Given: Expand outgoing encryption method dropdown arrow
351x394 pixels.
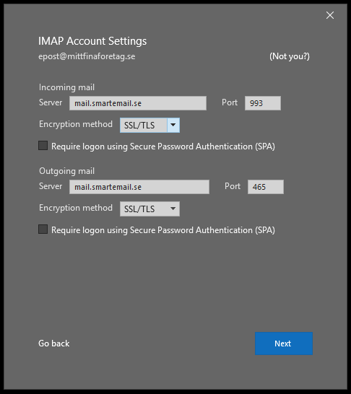Looking at the screenshot, I should (x=173, y=209).
